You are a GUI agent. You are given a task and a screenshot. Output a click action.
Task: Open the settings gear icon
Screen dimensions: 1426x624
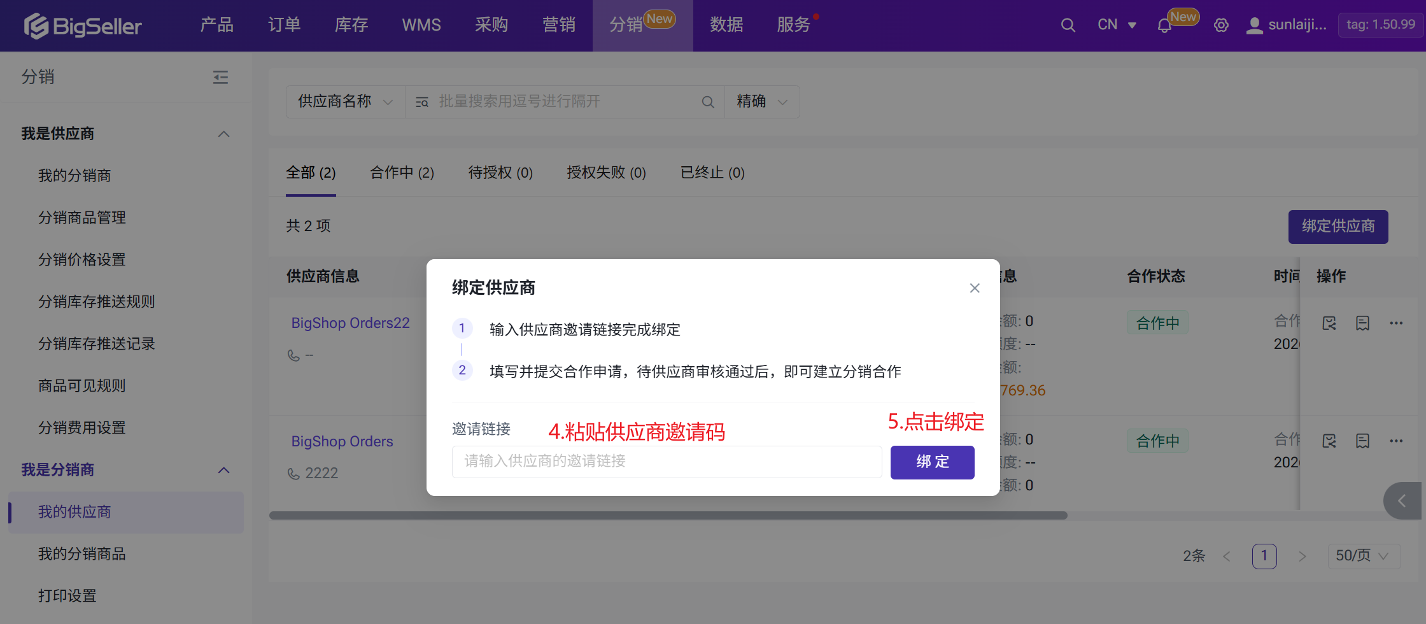pos(1220,25)
